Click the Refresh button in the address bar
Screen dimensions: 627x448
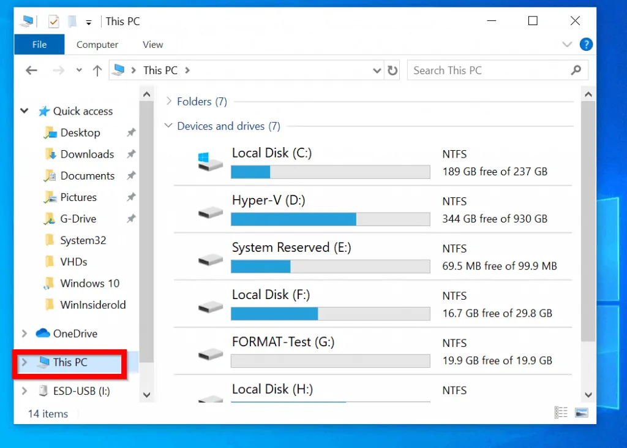(392, 70)
